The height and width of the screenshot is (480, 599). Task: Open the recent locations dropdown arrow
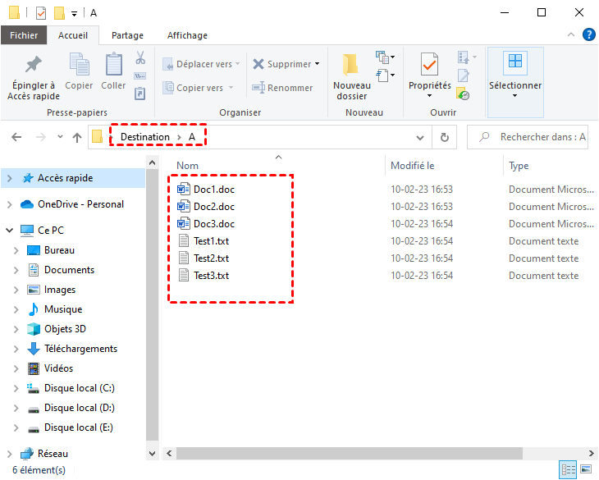pyautogui.click(x=60, y=136)
